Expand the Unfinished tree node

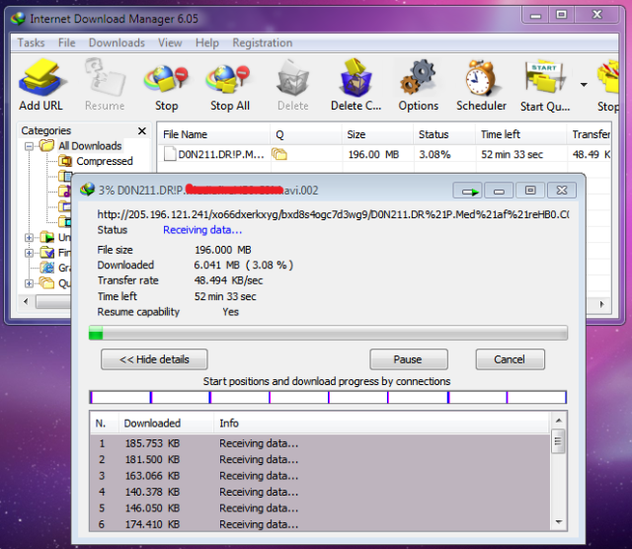pyautogui.click(x=29, y=237)
